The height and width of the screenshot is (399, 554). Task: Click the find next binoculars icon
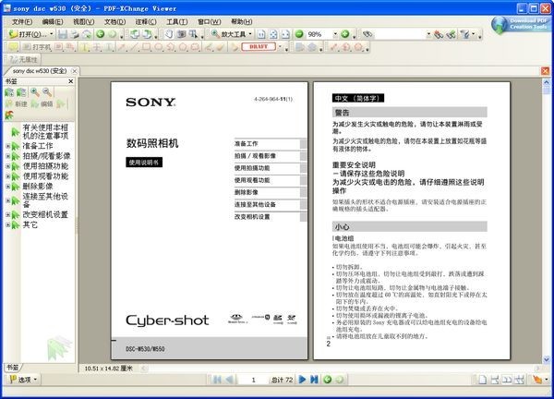[x=451, y=34]
